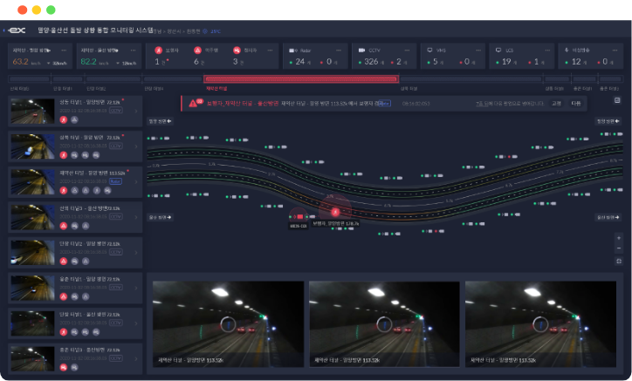This screenshot has width=632, height=381.
Task: Zoom in on the tunnel map
Action: [x=618, y=237]
